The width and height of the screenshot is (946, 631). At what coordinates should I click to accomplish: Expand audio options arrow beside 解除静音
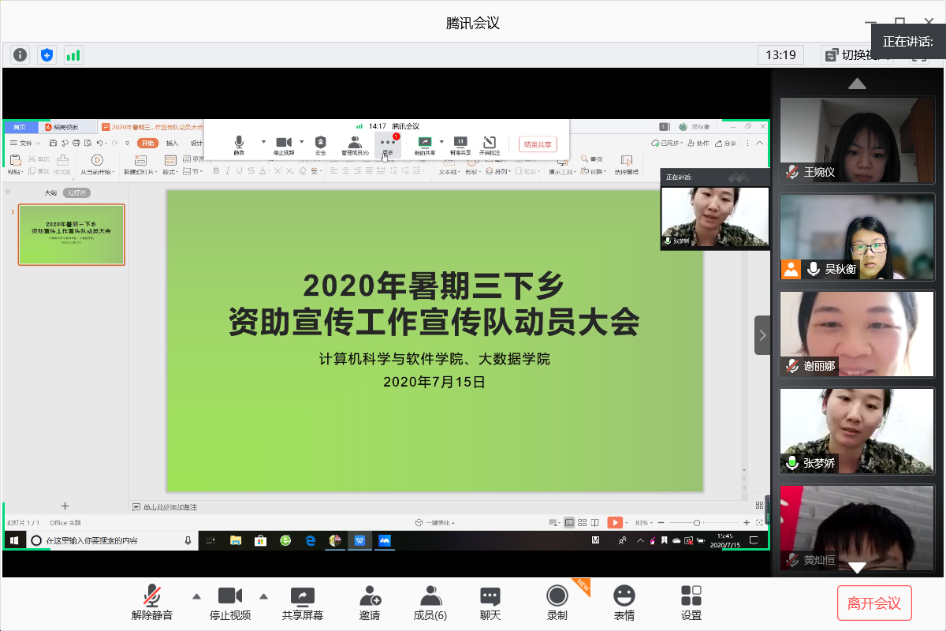196,596
